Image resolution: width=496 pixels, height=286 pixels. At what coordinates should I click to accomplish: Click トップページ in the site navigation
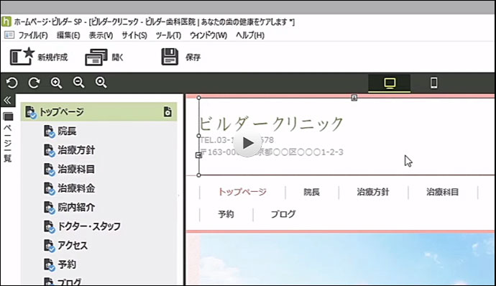242,192
